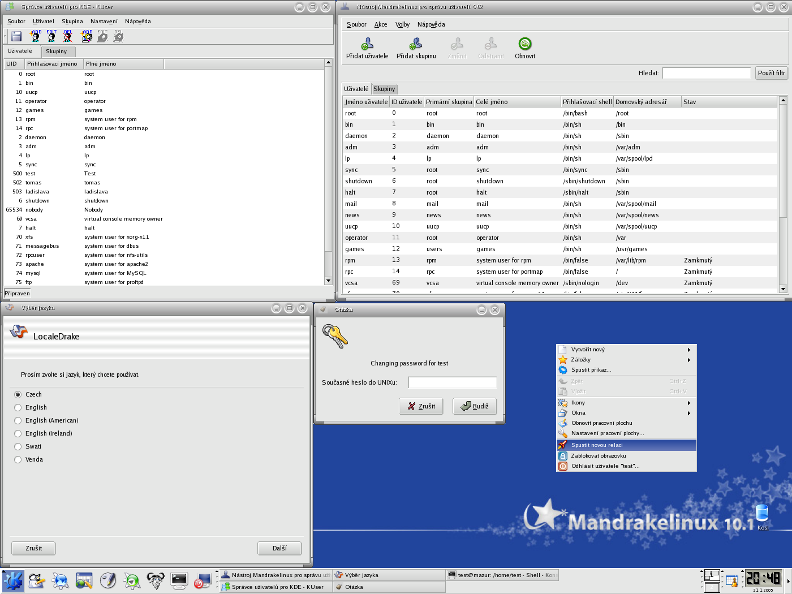This screenshot has width=792, height=594.
Task: Click the Delete user icon in KUser
Action: pyautogui.click(x=68, y=36)
